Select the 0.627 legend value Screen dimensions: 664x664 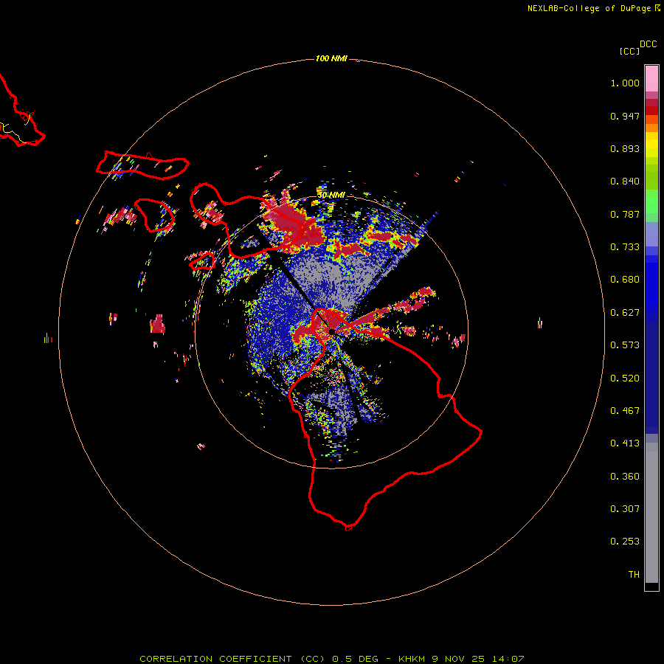pyautogui.click(x=625, y=313)
